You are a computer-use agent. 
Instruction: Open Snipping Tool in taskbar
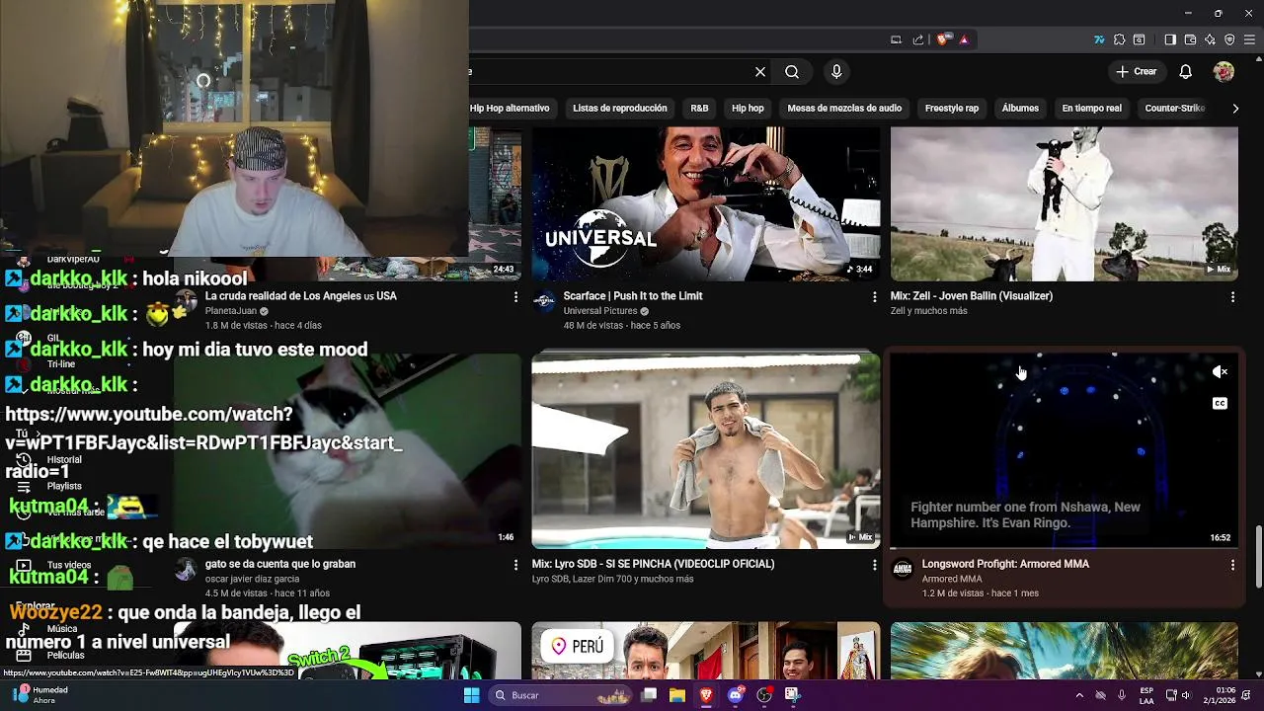click(x=792, y=695)
